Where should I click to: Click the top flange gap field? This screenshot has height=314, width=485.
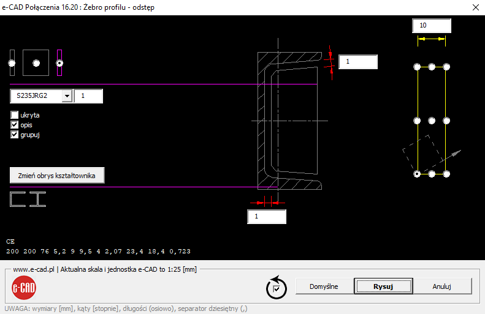pos(358,62)
